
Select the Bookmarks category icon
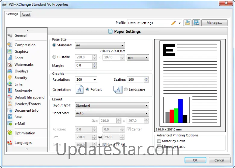point(10,91)
